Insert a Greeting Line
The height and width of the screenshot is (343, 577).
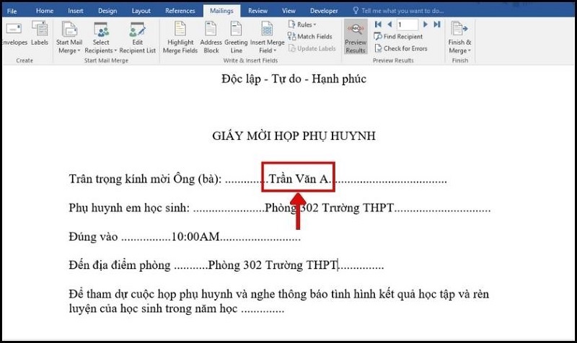pos(236,37)
